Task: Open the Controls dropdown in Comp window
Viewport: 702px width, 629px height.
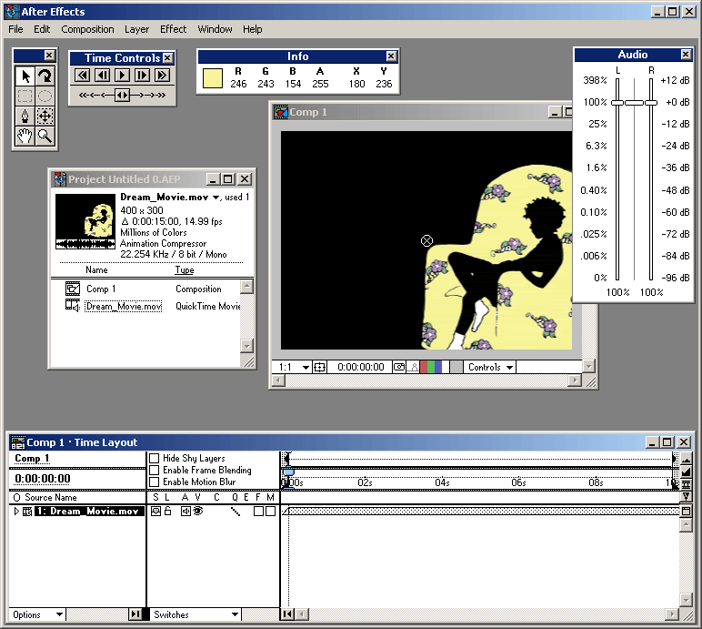Action: coord(490,368)
